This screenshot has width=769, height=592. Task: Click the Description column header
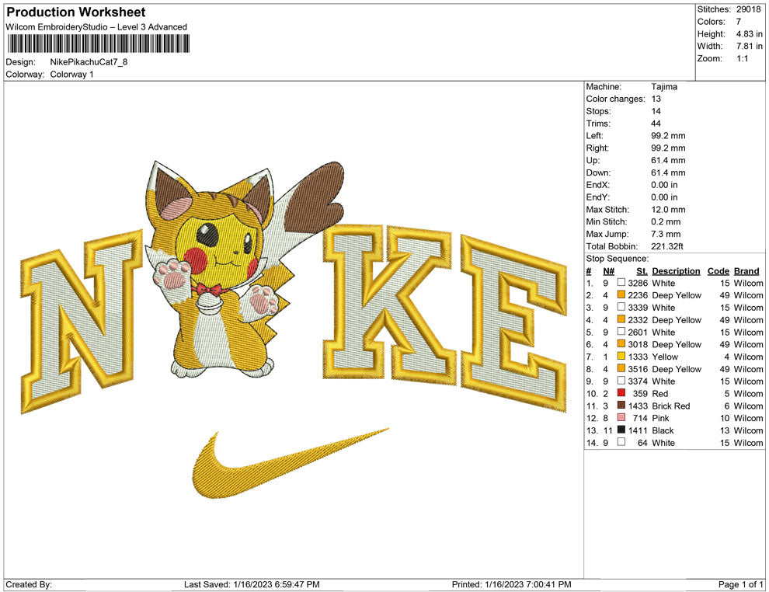[x=676, y=271]
